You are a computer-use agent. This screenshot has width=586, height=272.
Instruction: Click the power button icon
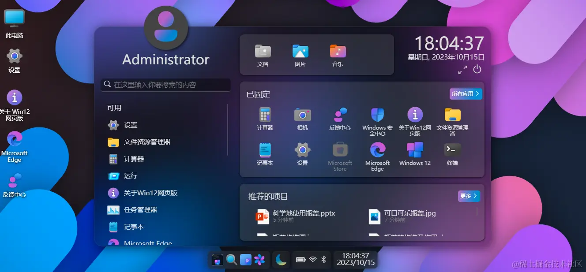pyautogui.click(x=477, y=69)
